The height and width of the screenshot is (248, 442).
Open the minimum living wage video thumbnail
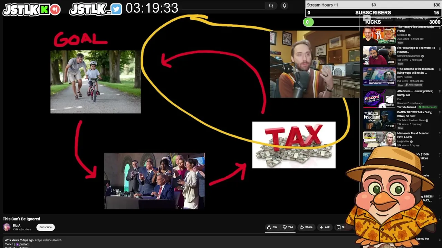[x=379, y=76]
